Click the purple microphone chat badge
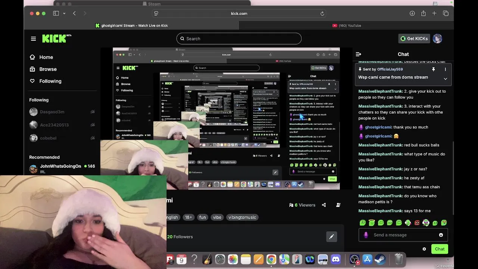Viewport: 478px width, 269px height. (x=366, y=235)
